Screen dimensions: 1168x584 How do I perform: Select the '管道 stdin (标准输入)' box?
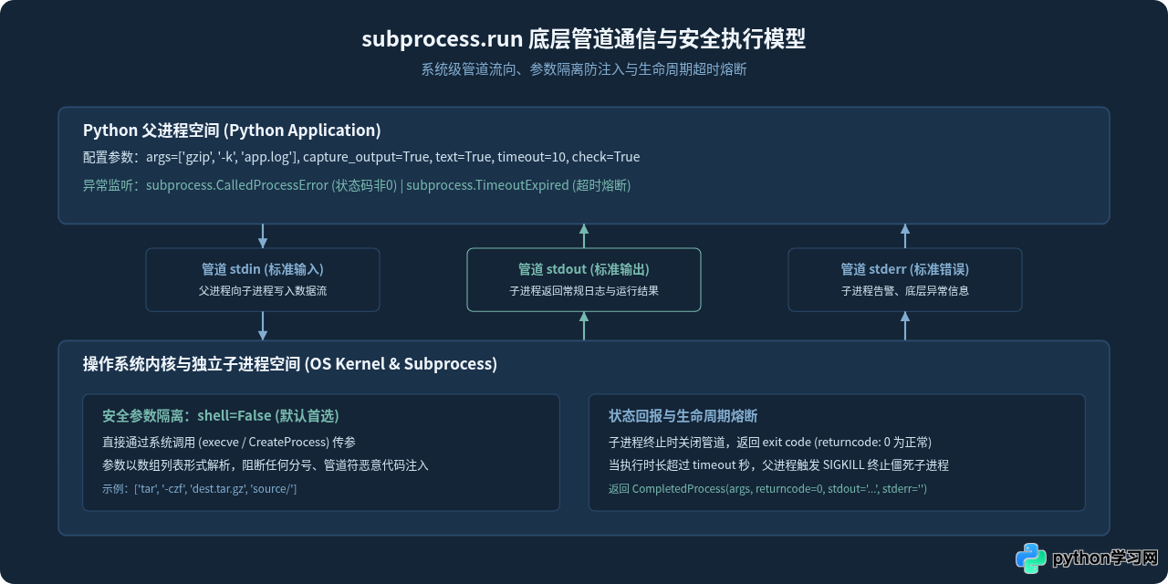pyautogui.click(x=263, y=279)
